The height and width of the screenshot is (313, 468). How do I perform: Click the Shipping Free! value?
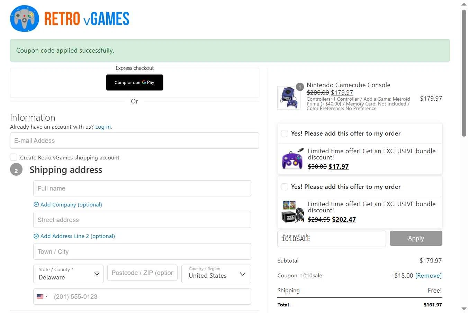[435, 291]
